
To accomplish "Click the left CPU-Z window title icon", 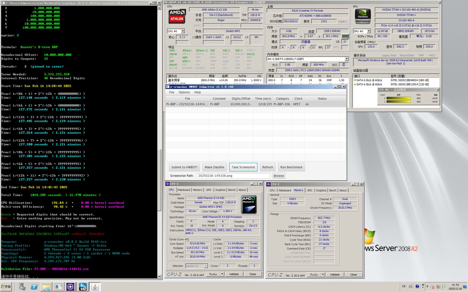I will click(x=168, y=184).
